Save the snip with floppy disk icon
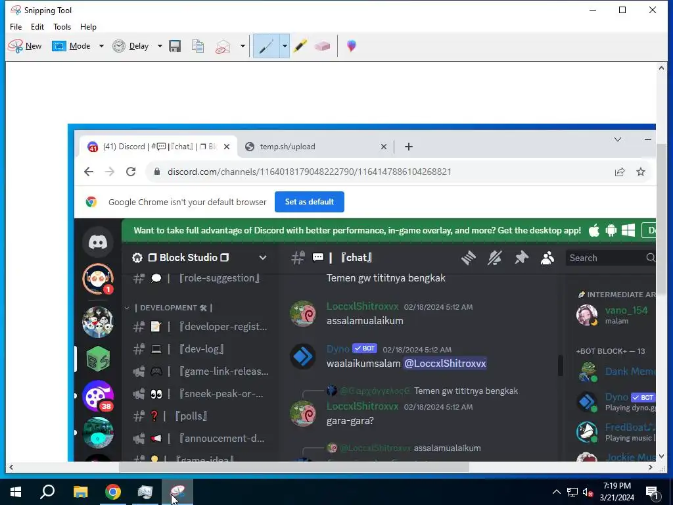This screenshot has width=673, height=505. pyautogui.click(x=175, y=46)
